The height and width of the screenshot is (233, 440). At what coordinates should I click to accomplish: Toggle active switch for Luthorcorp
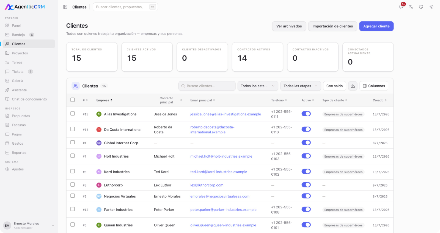pyautogui.click(x=306, y=185)
